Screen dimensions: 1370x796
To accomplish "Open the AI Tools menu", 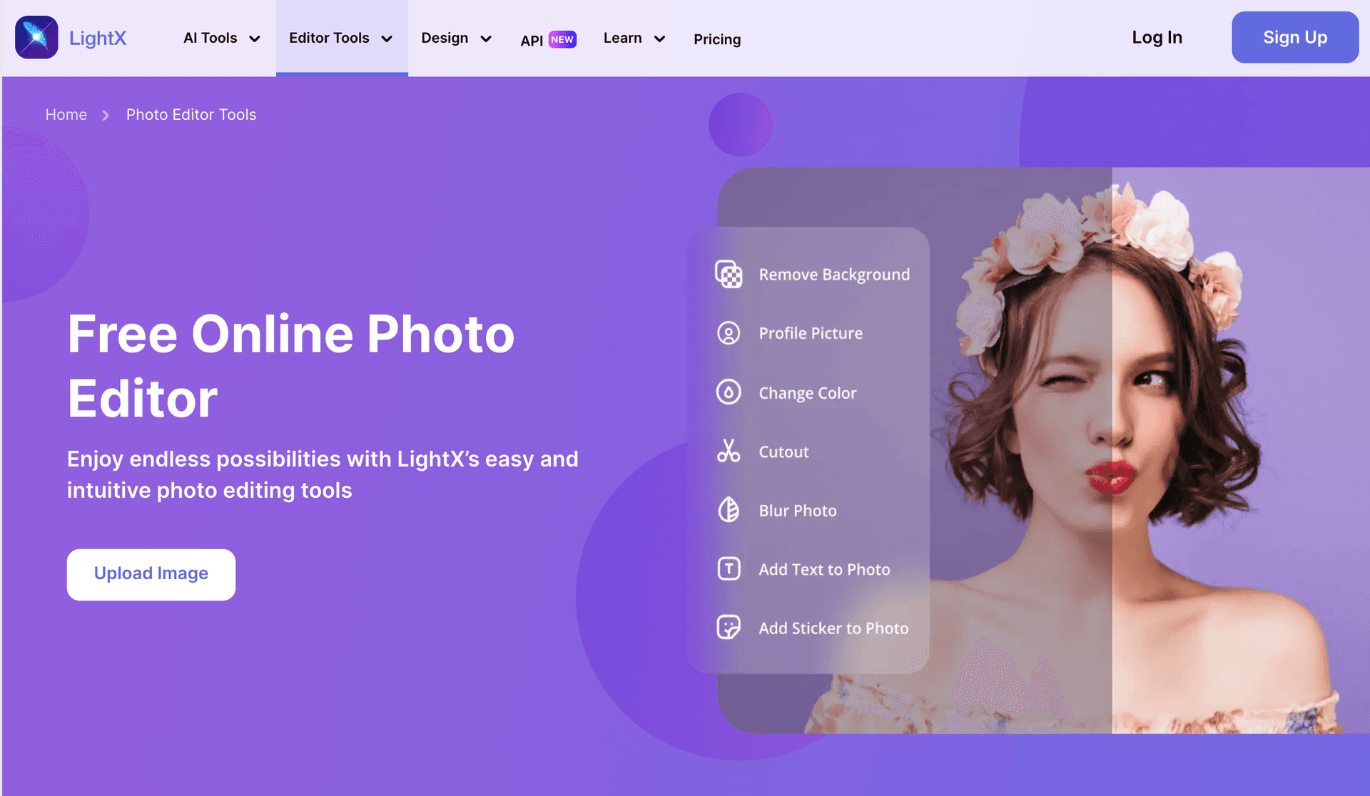I will tap(222, 39).
